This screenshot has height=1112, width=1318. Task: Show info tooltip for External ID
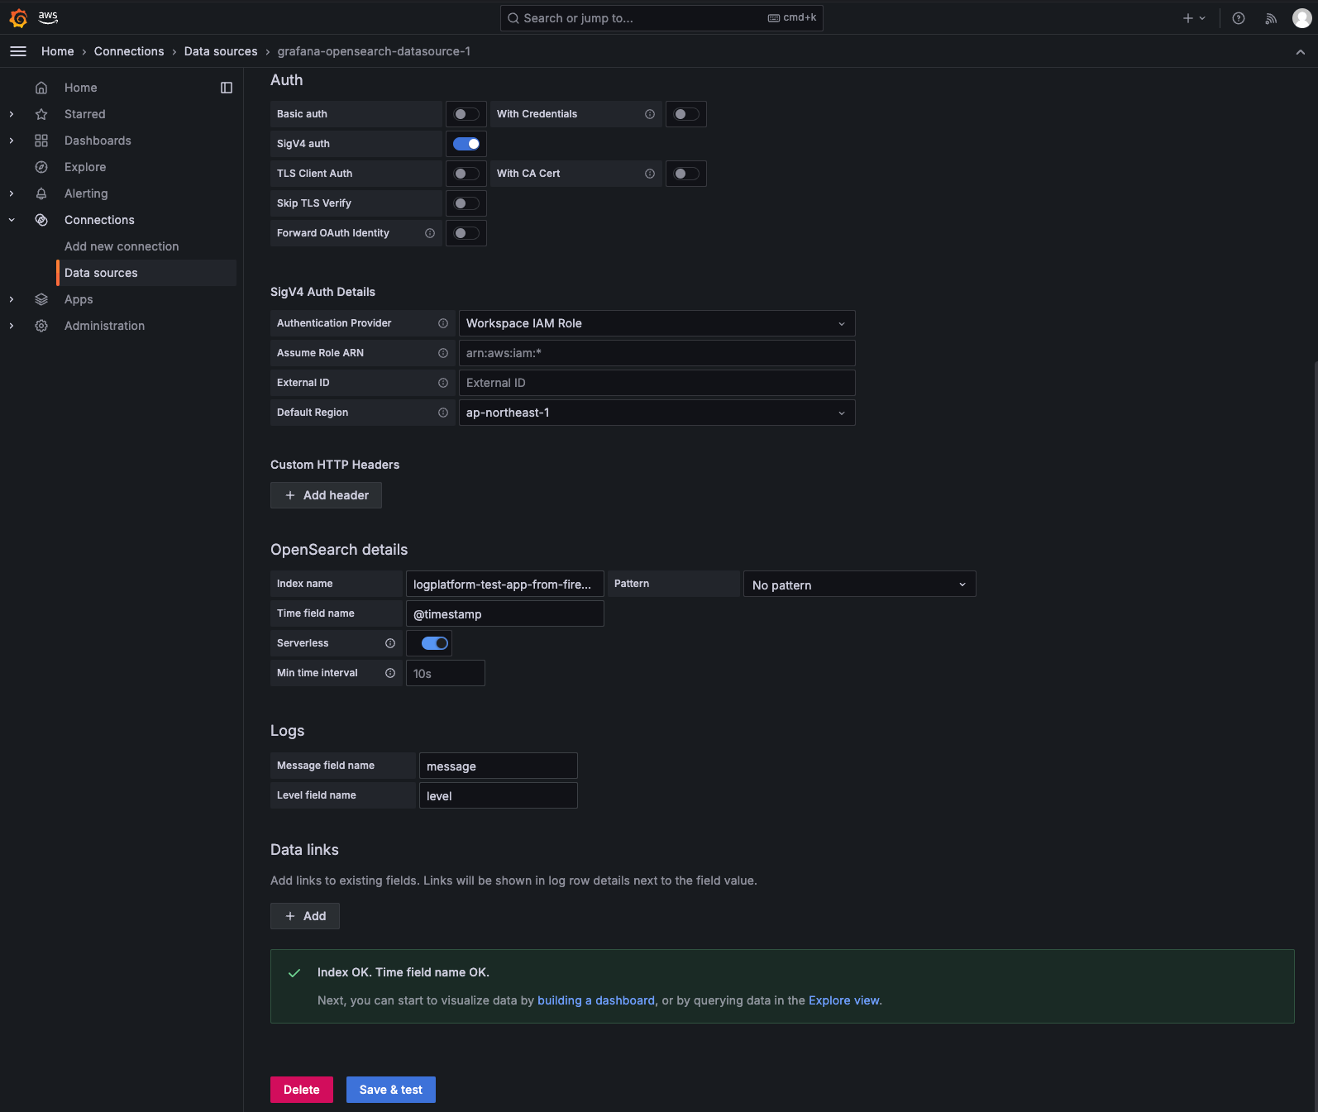443,383
